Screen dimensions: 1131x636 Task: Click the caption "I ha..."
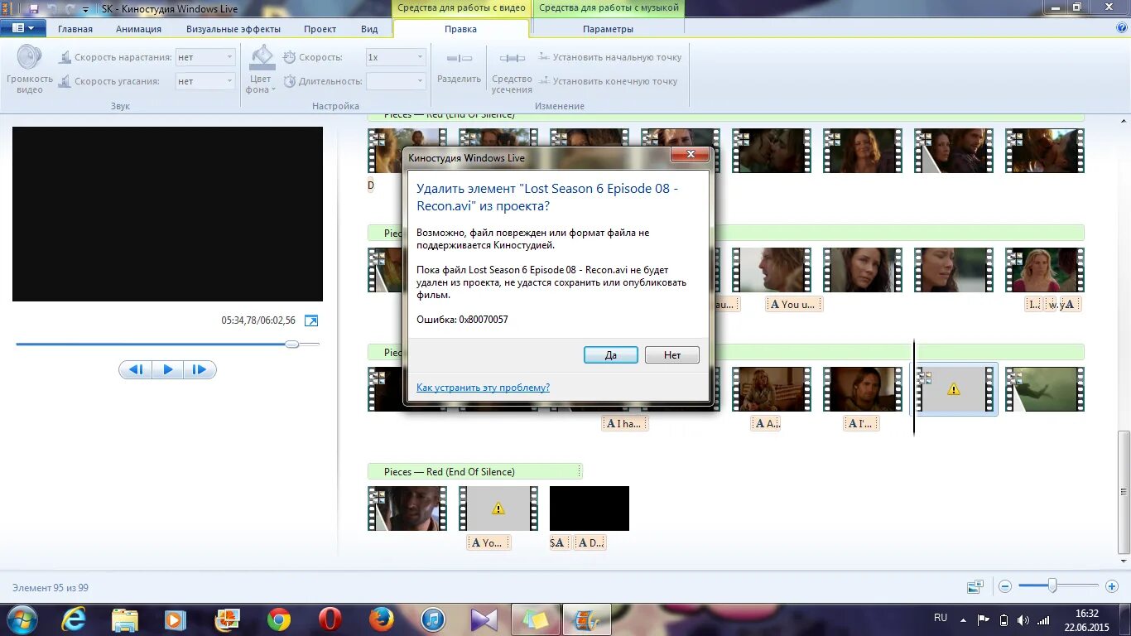(625, 423)
